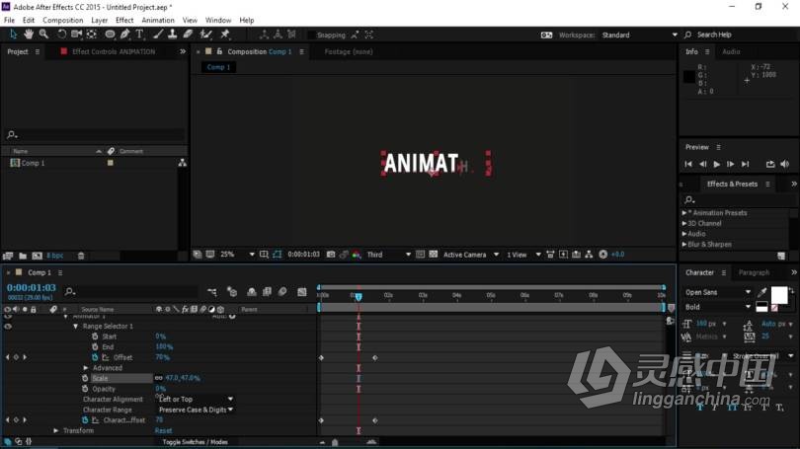Screen dimensions: 800x449
Task: Click the Reset link beside Transform
Action: click(163, 430)
